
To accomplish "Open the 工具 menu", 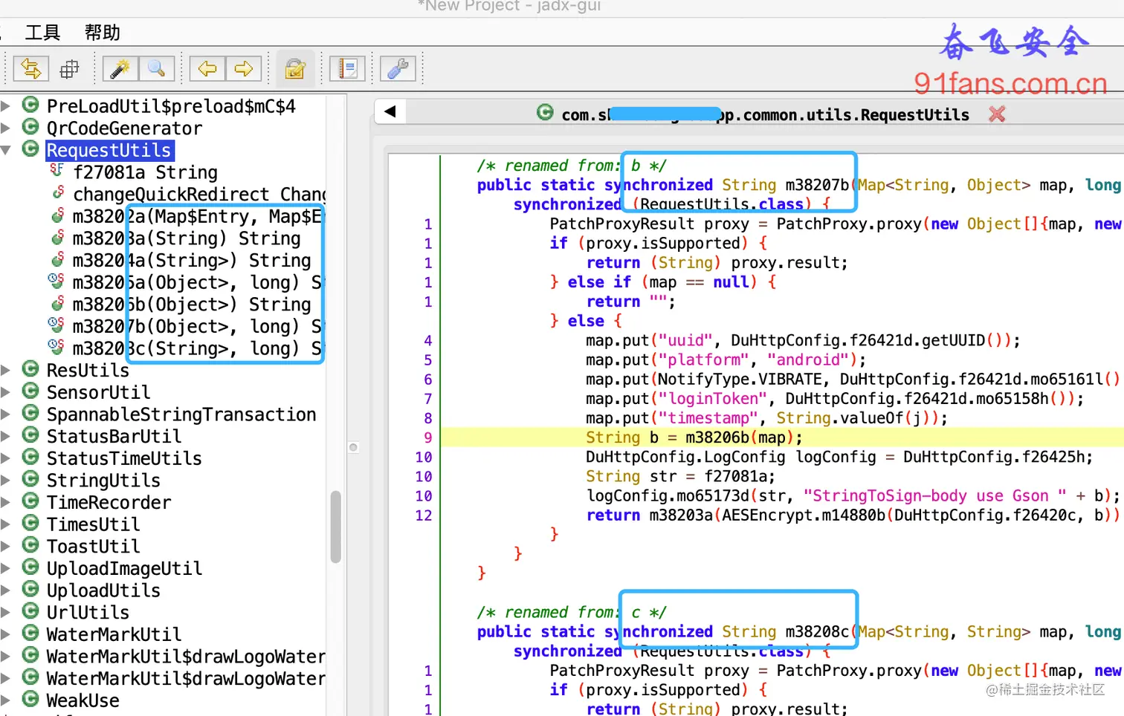I will pyautogui.click(x=42, y=33).
